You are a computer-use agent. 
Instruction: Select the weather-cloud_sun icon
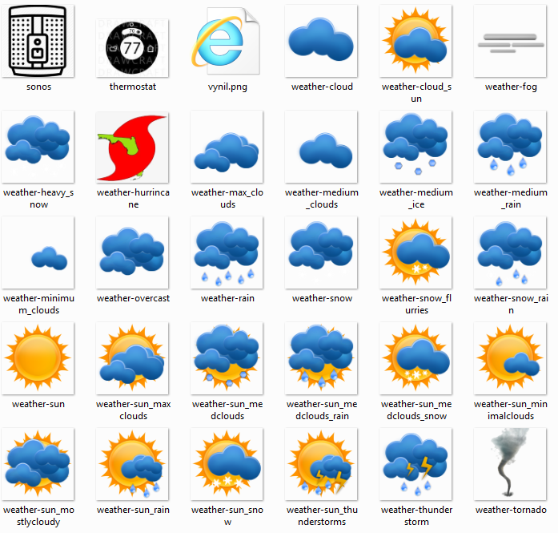(415, 41)
